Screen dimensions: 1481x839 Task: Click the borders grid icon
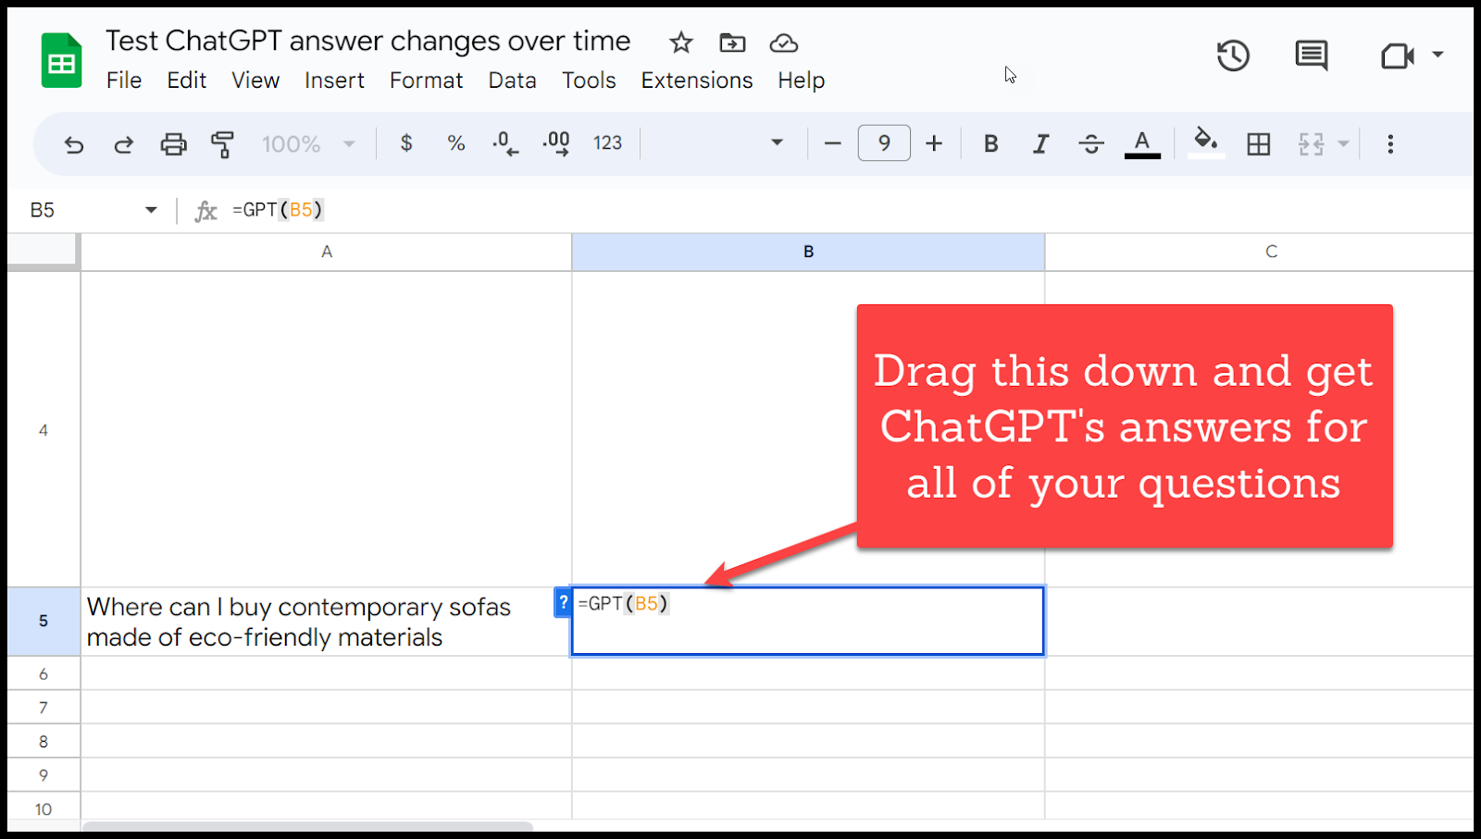click(1258, 144)
